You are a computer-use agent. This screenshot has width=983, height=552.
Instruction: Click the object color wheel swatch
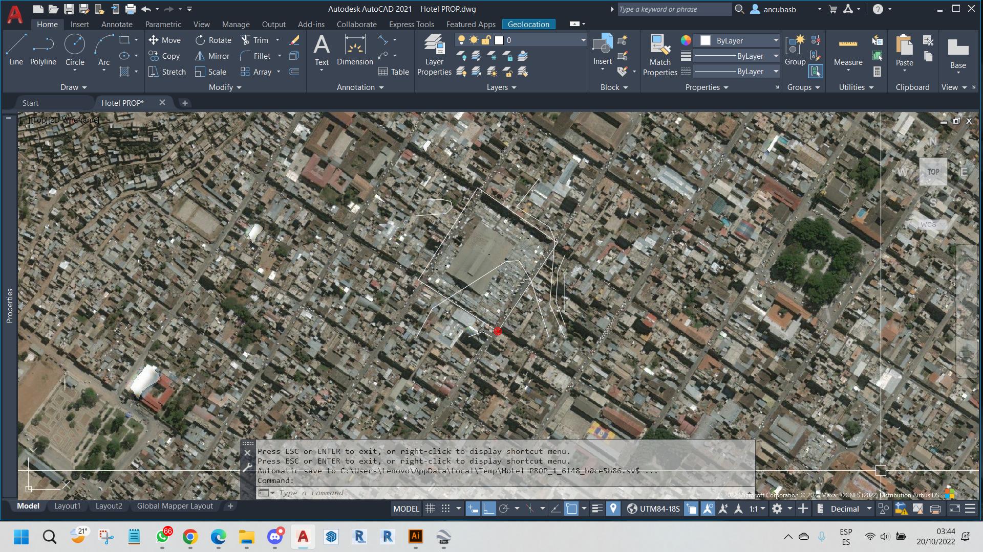click(686, 40)
